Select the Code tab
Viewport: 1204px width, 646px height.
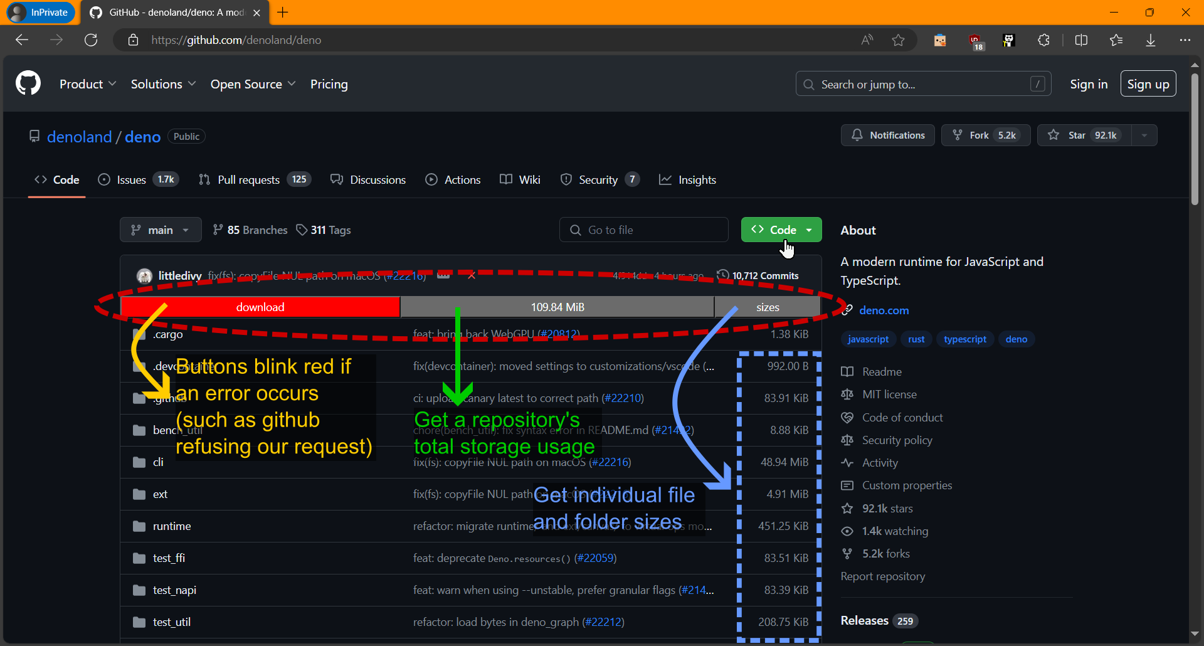56,180
